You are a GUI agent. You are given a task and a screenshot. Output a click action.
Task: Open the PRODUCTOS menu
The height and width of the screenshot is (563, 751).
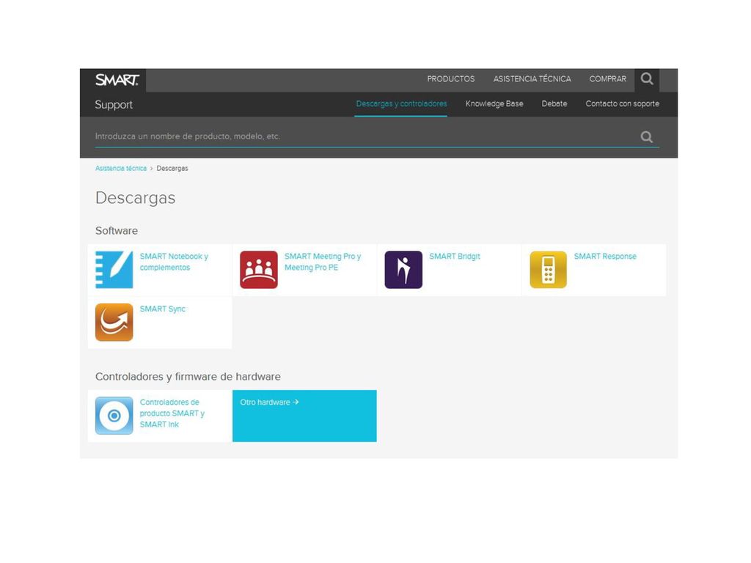click(451, 79)
